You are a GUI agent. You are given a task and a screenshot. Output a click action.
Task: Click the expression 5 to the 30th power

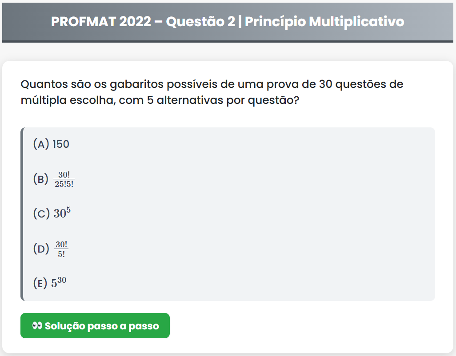point(59,282)
